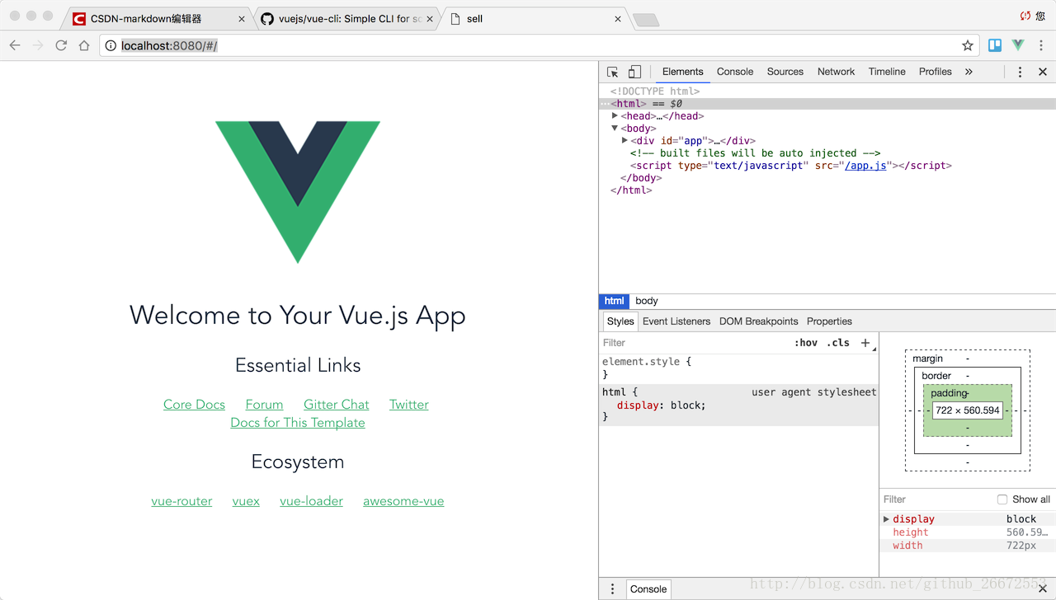The height and width of the screenshot is (600, 1056).
Task: Open the Properties sidebar tab
Action: (829, 321)
